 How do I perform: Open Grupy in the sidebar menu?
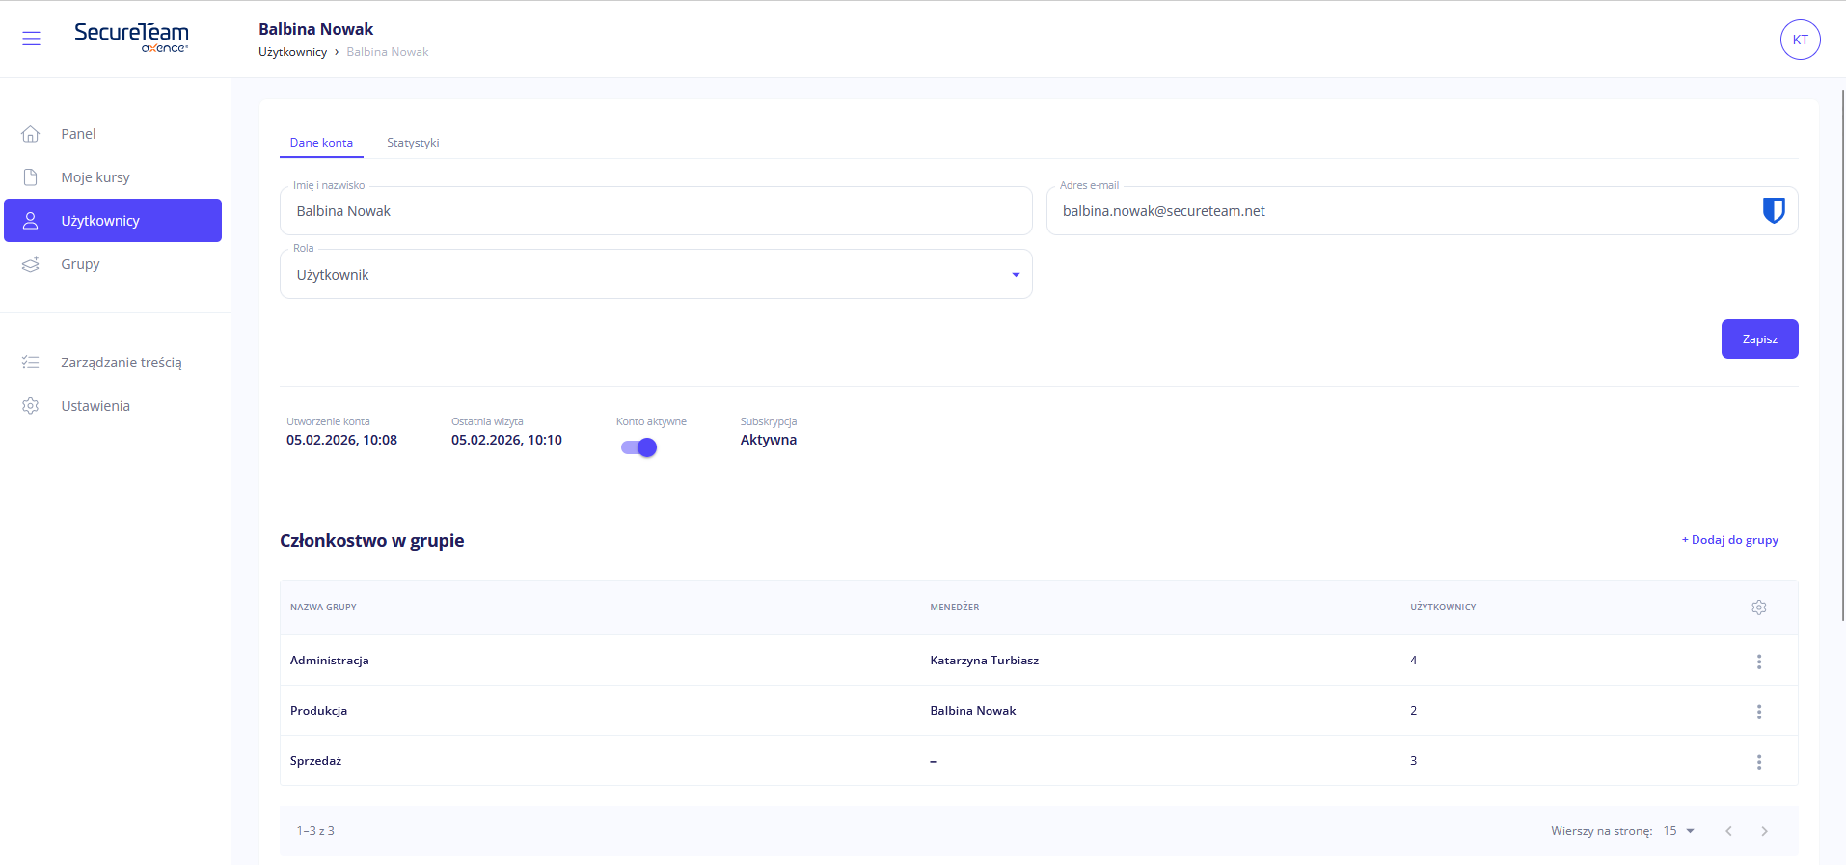(x=80, y=264)
